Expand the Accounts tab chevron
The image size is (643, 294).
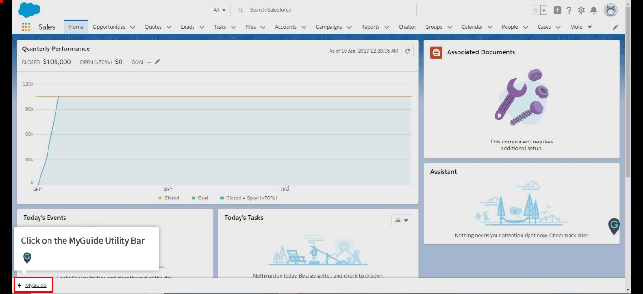pyautogui.click(x=304, y=27)
